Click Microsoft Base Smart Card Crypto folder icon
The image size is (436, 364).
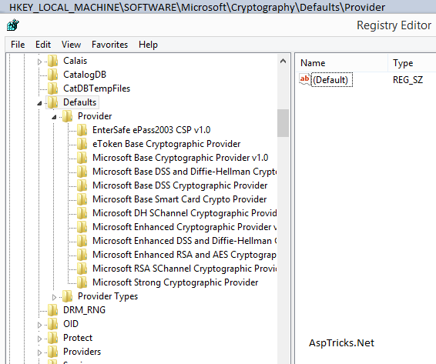tap(82, 199)
